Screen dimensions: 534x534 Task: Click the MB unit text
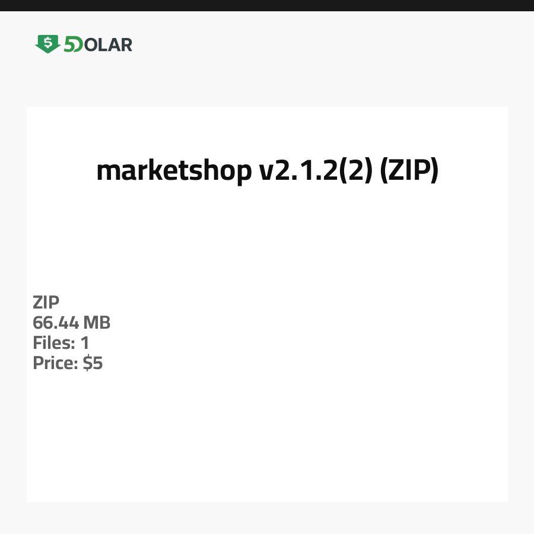click(97, 323)
